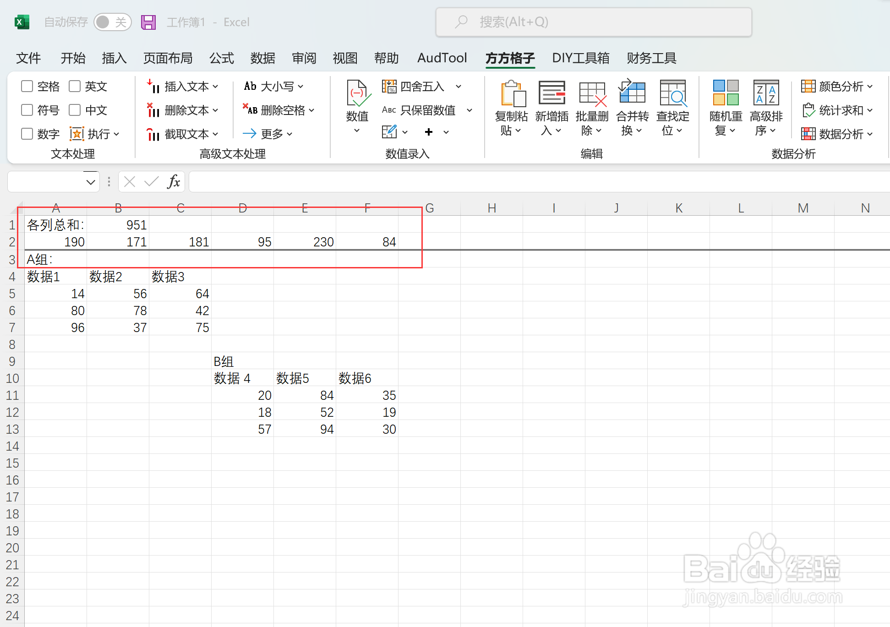Switch to the AudTool ribbon tab
The width and height of the screenshot is (890, 627).
(441, 58)
